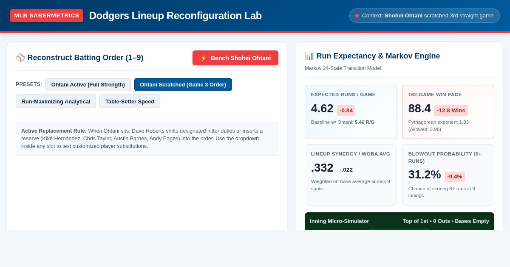Click the PRESETS label
This screenshot has width=510, height=267.
click(29, 84)
